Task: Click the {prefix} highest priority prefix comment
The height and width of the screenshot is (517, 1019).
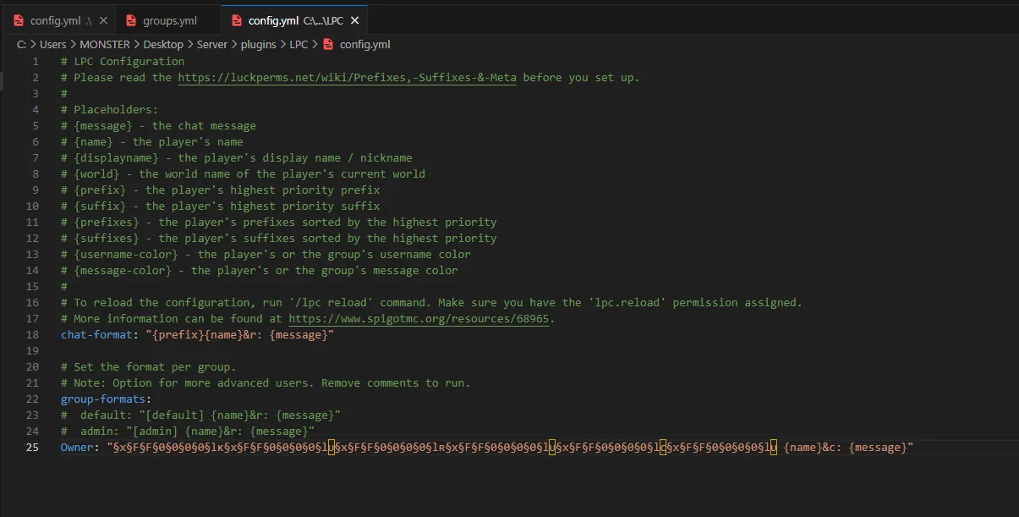Action: point(221,190)
